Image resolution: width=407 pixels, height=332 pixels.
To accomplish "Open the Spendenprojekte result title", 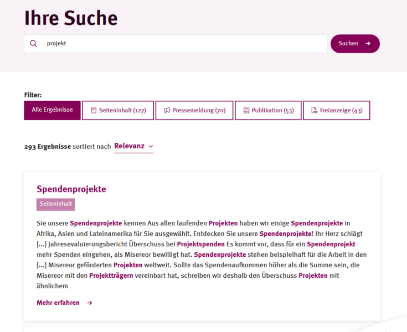I will (x=71, y=189).
